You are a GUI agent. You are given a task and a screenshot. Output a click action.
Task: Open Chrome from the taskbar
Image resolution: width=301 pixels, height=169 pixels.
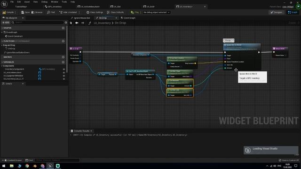(27, 166)
